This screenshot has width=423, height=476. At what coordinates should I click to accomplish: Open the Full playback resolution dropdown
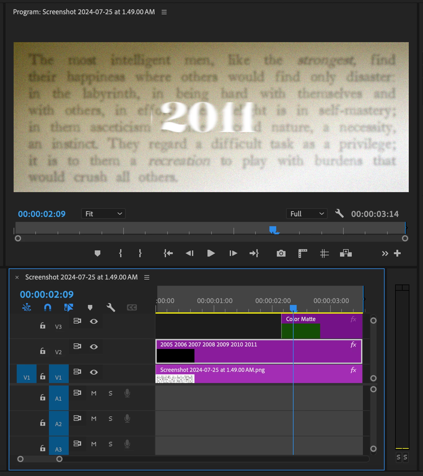click(x=307, y=214)
